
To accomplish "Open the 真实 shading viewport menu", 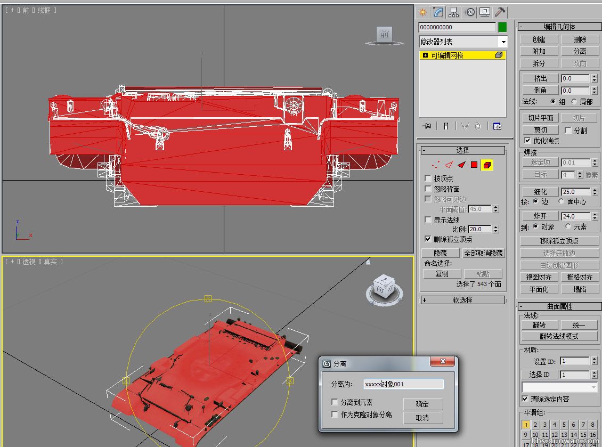I will coord(50,262).
